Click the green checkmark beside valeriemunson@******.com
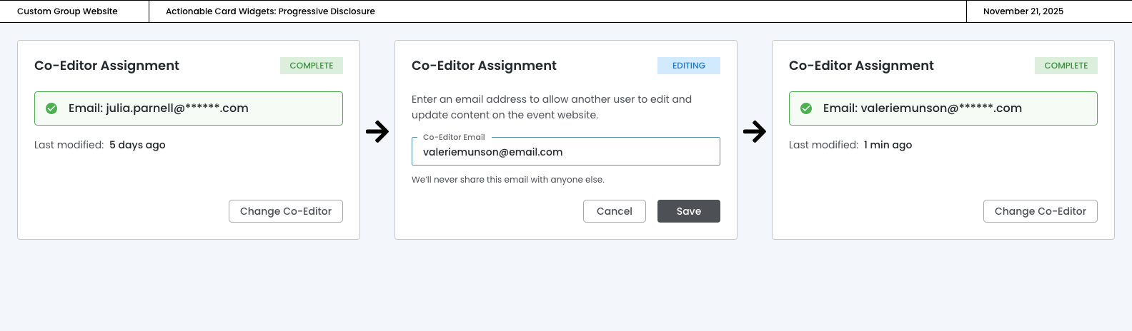This screenshot has width=1132, height=331. [x=806, y=108]
